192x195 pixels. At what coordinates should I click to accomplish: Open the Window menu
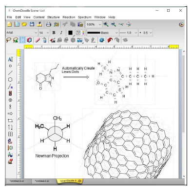pyautogui.click(x=100, y=17)
